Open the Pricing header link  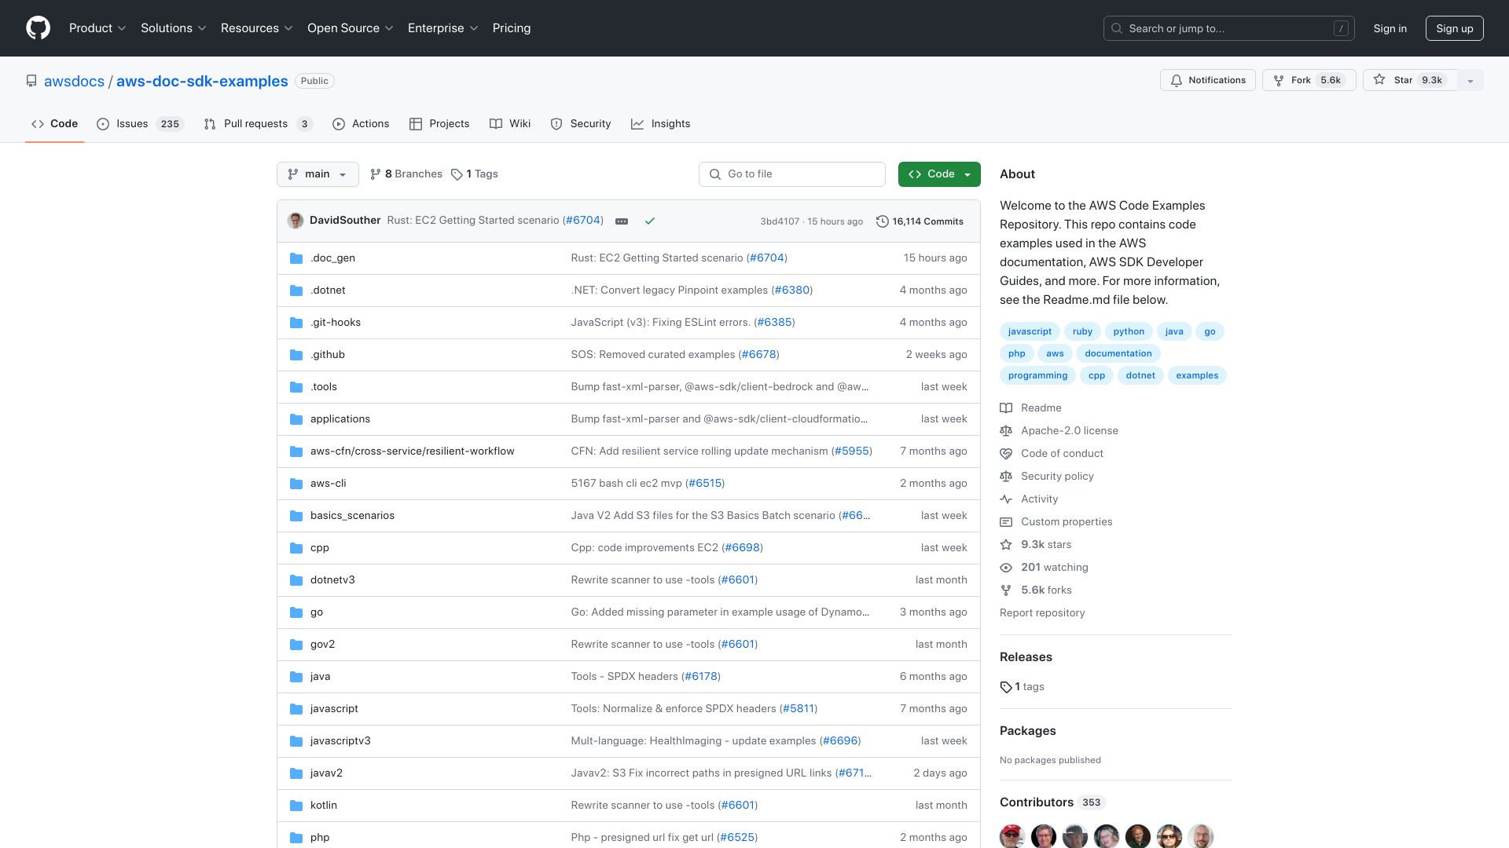(x=512, y=28)
